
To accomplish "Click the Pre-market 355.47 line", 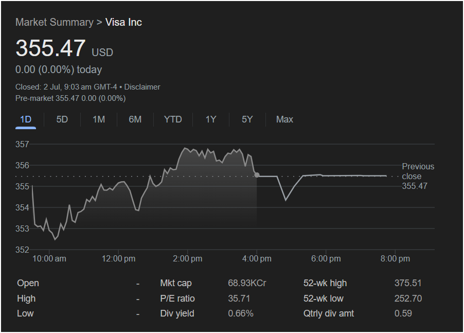I will (70, 98).
